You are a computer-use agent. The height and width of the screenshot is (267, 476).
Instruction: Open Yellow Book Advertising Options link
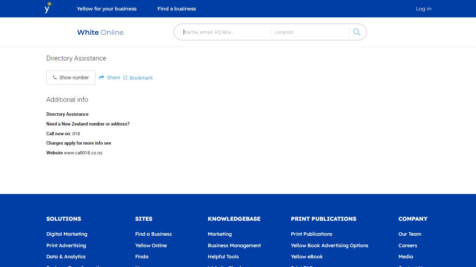330,245
